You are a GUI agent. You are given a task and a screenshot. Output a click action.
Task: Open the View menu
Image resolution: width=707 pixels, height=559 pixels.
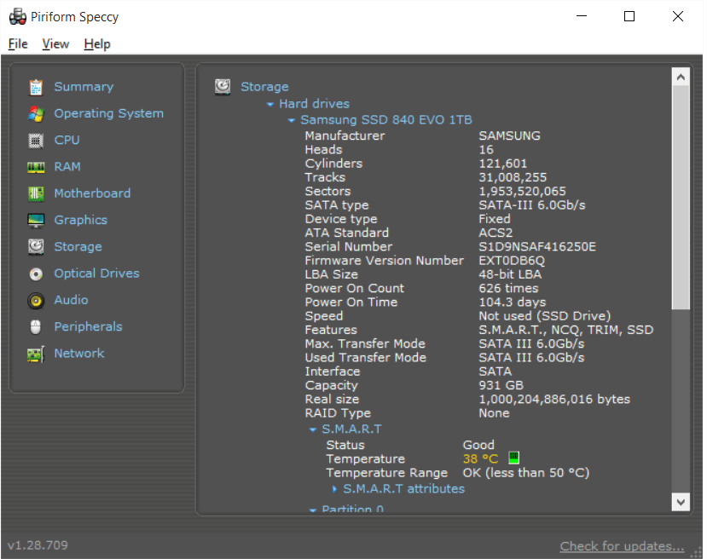pos(55,43)
